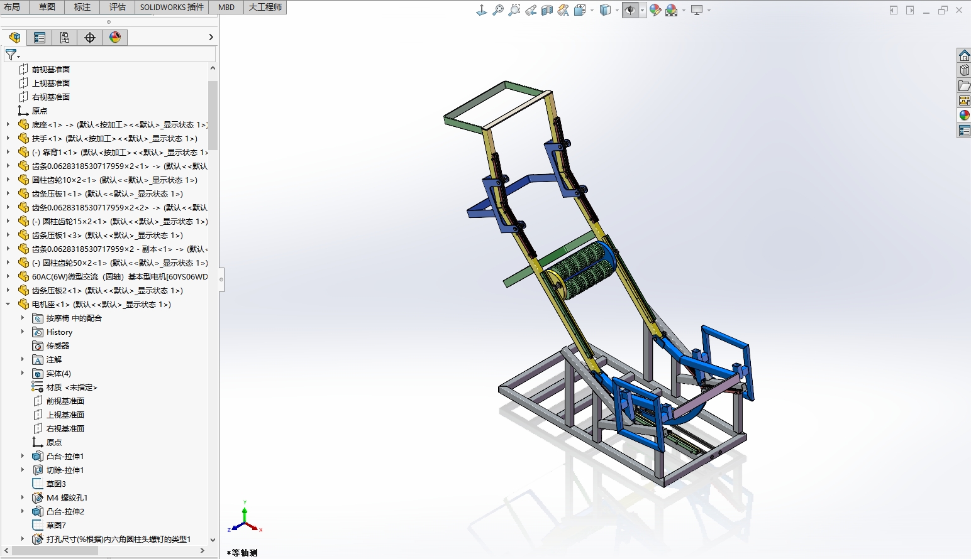Open the View Orientation dropdown arrow

tap(592, 10)
